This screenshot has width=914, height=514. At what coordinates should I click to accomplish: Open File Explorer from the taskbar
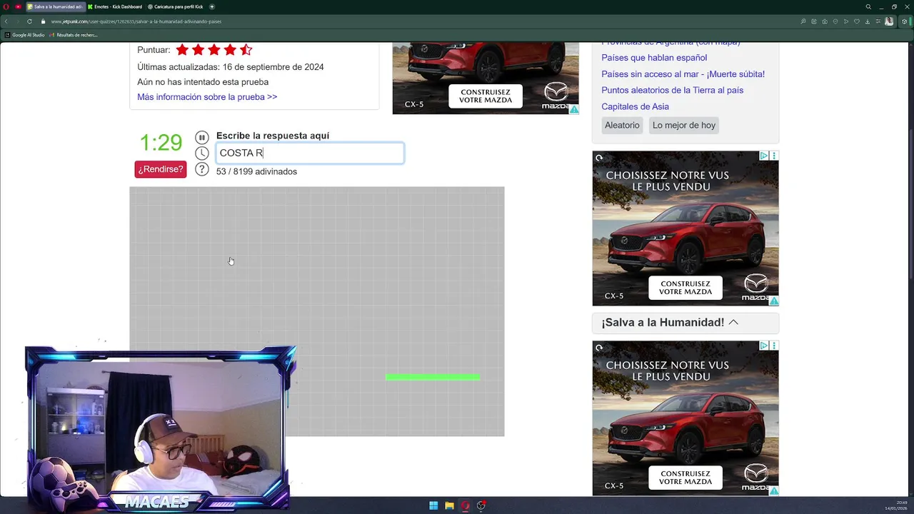449,505
